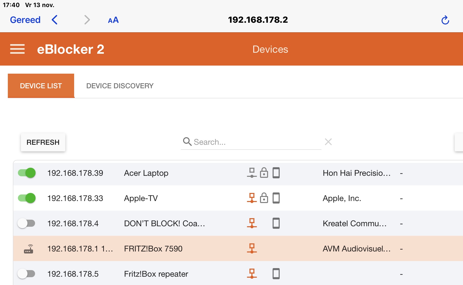Enable eBlocker for 192.168.178.4 device
This screenshot has width=463, height=285.
point(26,223)
